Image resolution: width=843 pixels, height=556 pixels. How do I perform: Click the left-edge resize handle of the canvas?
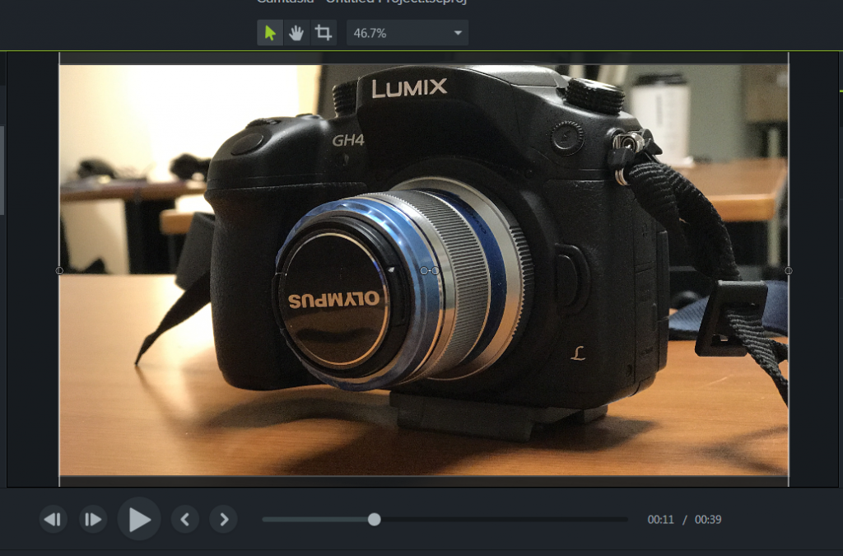(x=59, y=270)
